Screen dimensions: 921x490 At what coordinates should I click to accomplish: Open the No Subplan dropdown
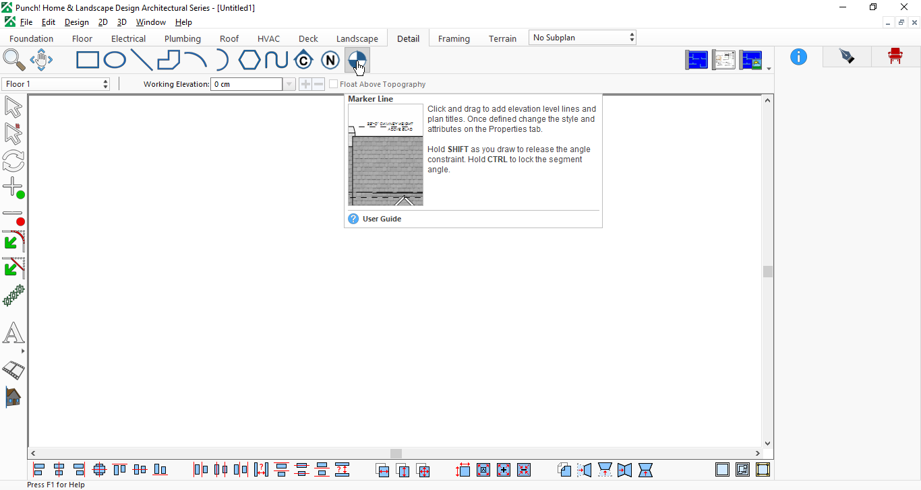pyautogui.click(x=583, y=38)
